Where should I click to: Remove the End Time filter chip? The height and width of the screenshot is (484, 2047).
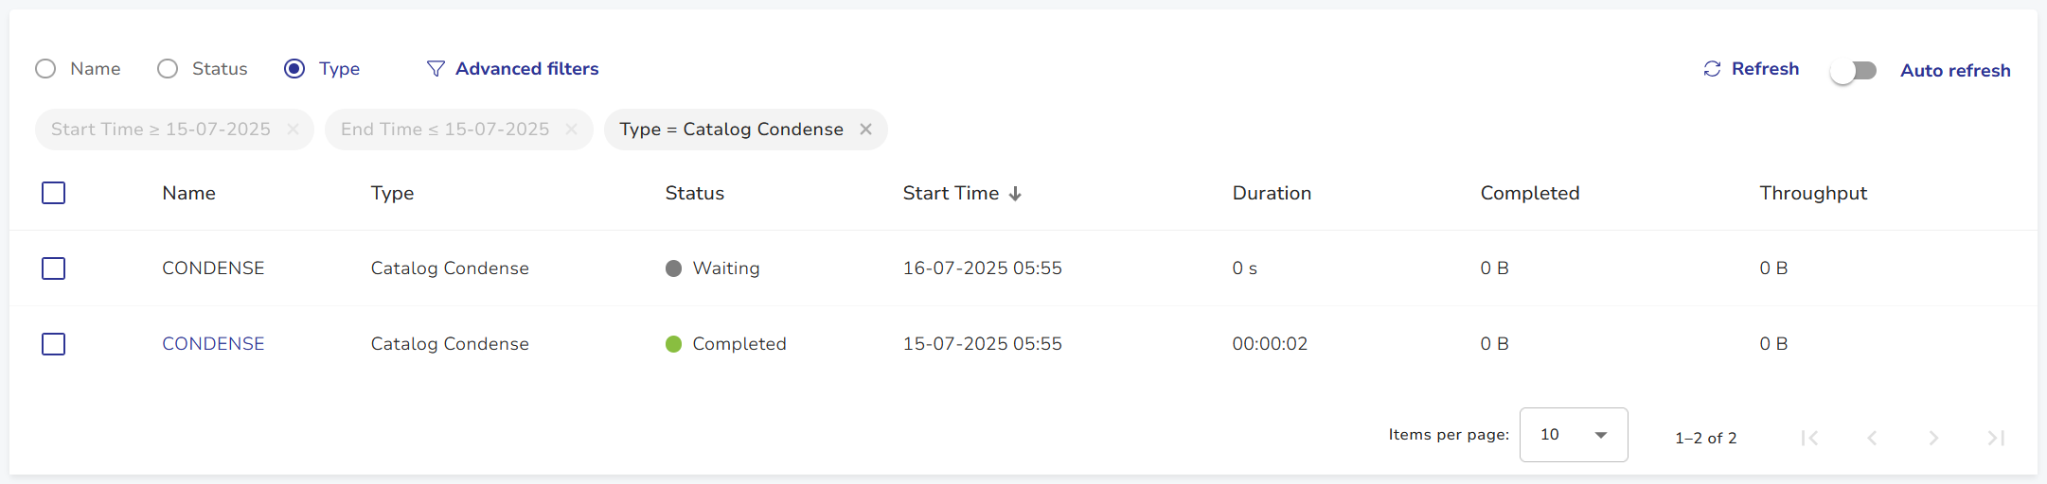coord(572,130)
